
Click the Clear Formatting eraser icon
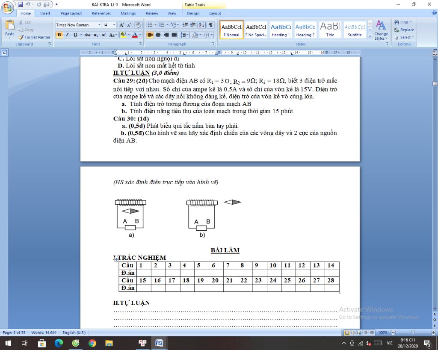138,25
